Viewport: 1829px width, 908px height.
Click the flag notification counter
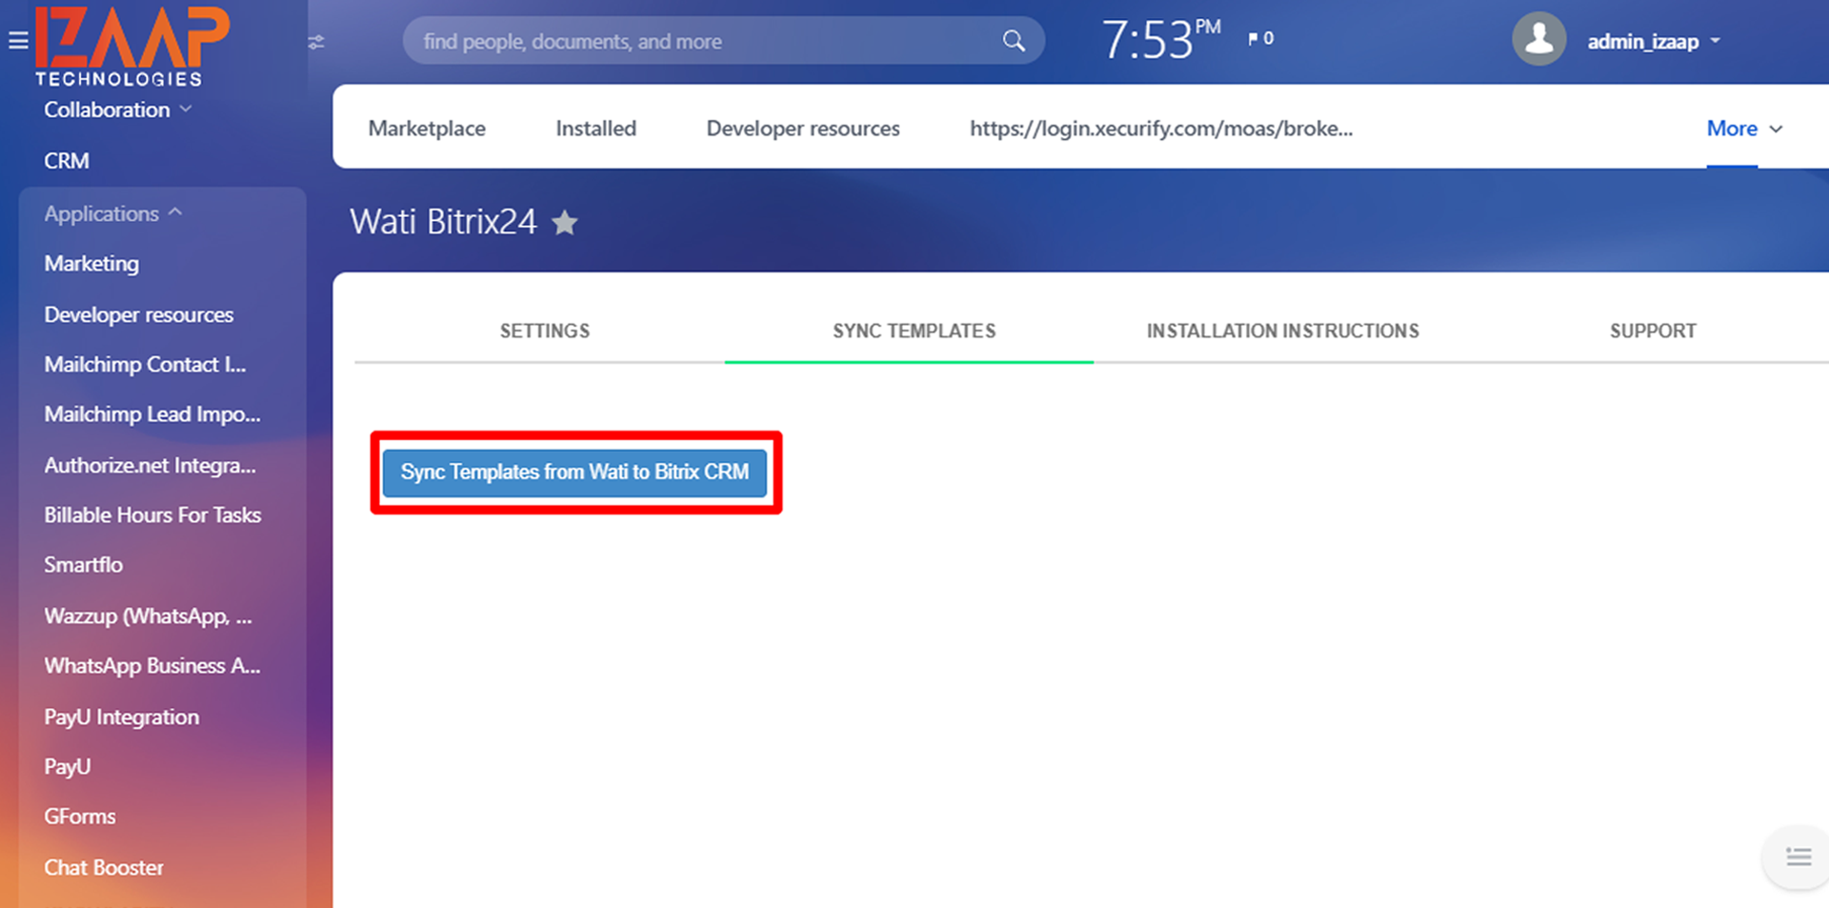click(x=1260, y=38)
